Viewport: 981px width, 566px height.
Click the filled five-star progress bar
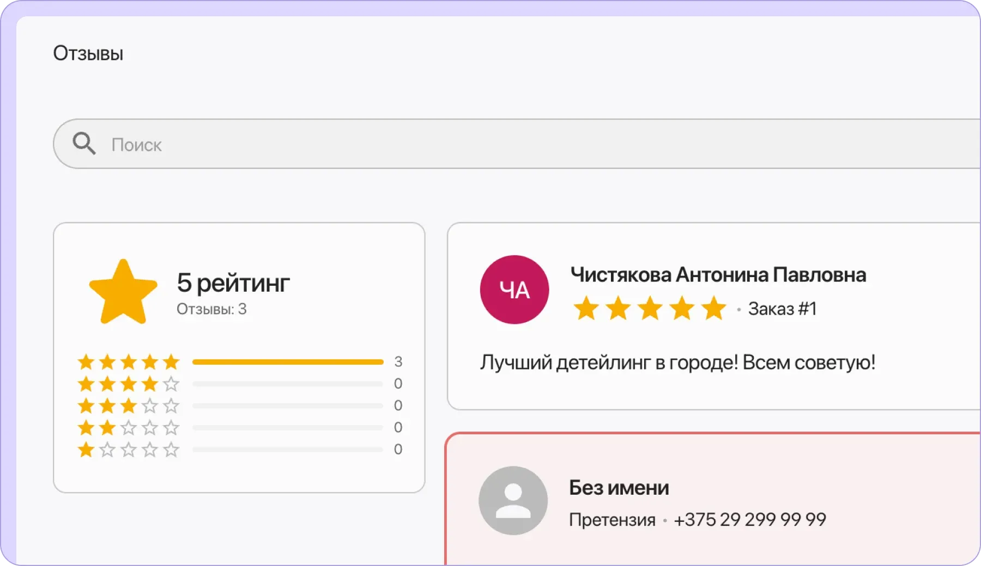click(x=288, y=362)
